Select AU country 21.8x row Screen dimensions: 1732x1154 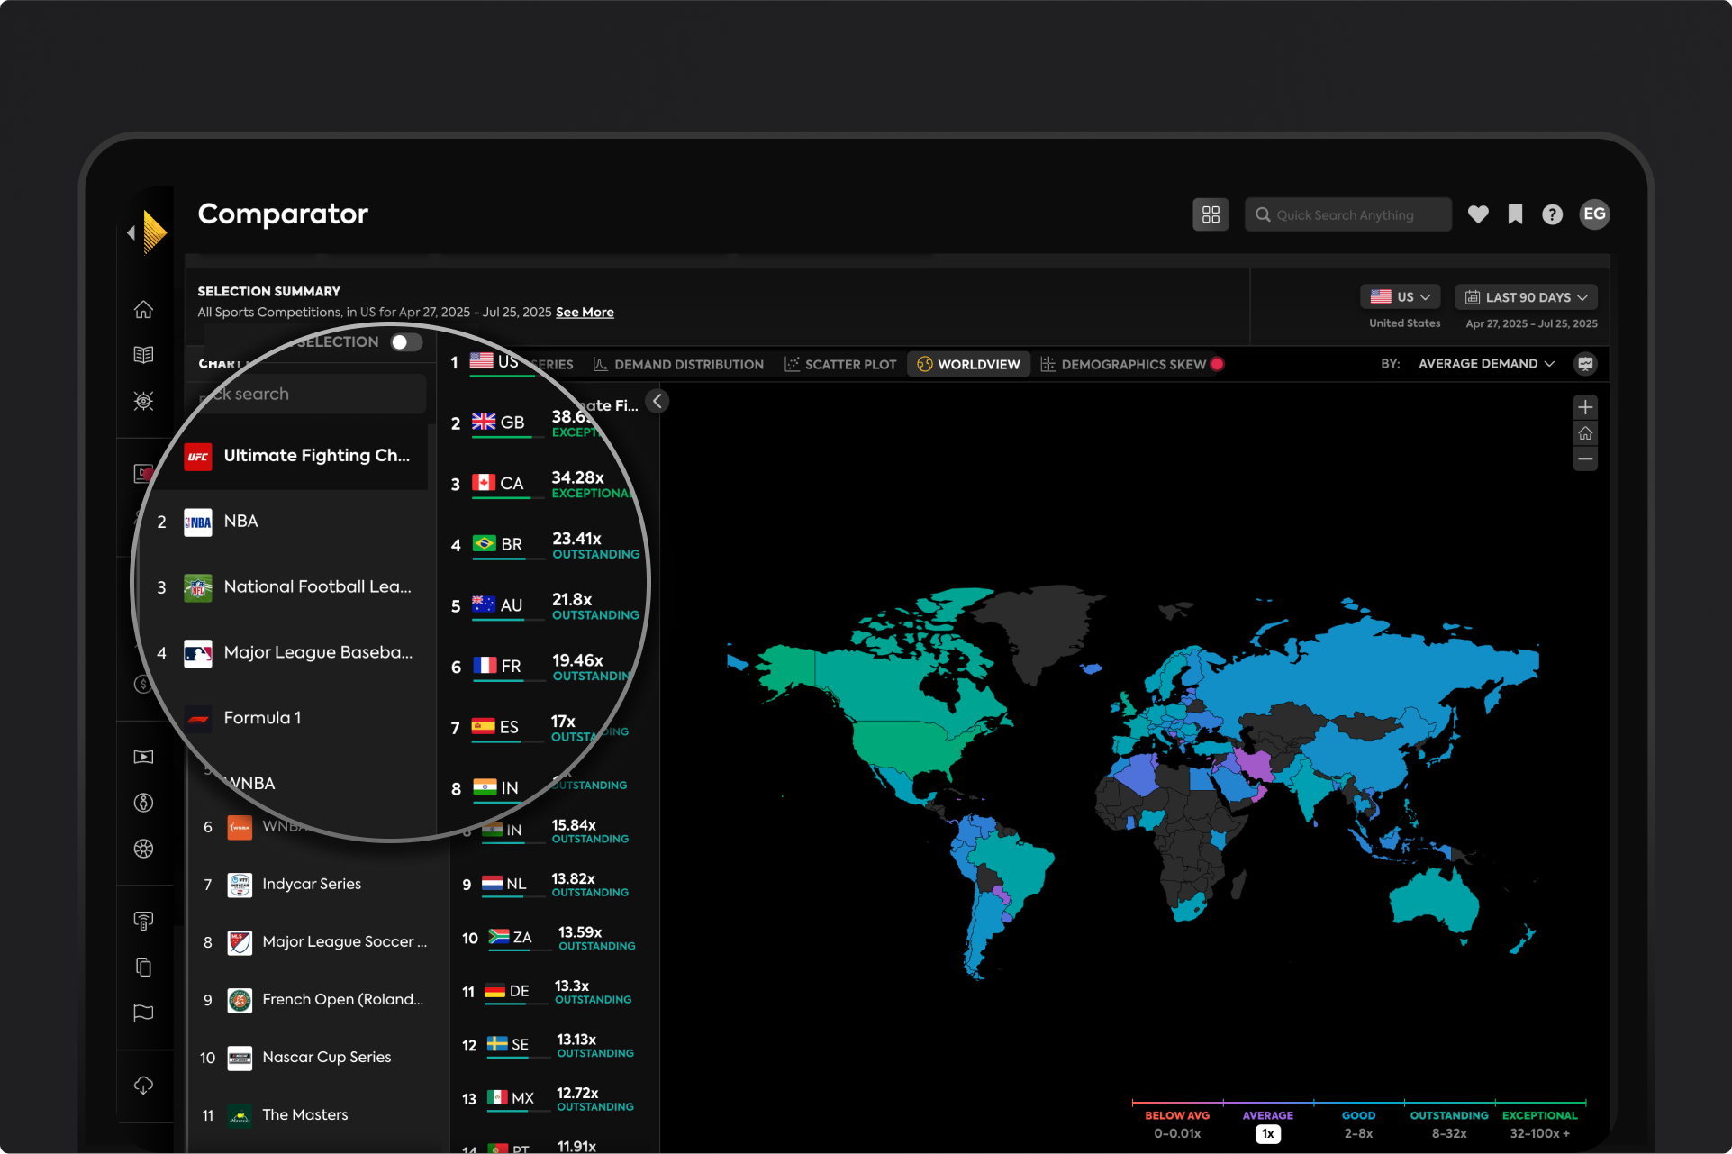545,606
